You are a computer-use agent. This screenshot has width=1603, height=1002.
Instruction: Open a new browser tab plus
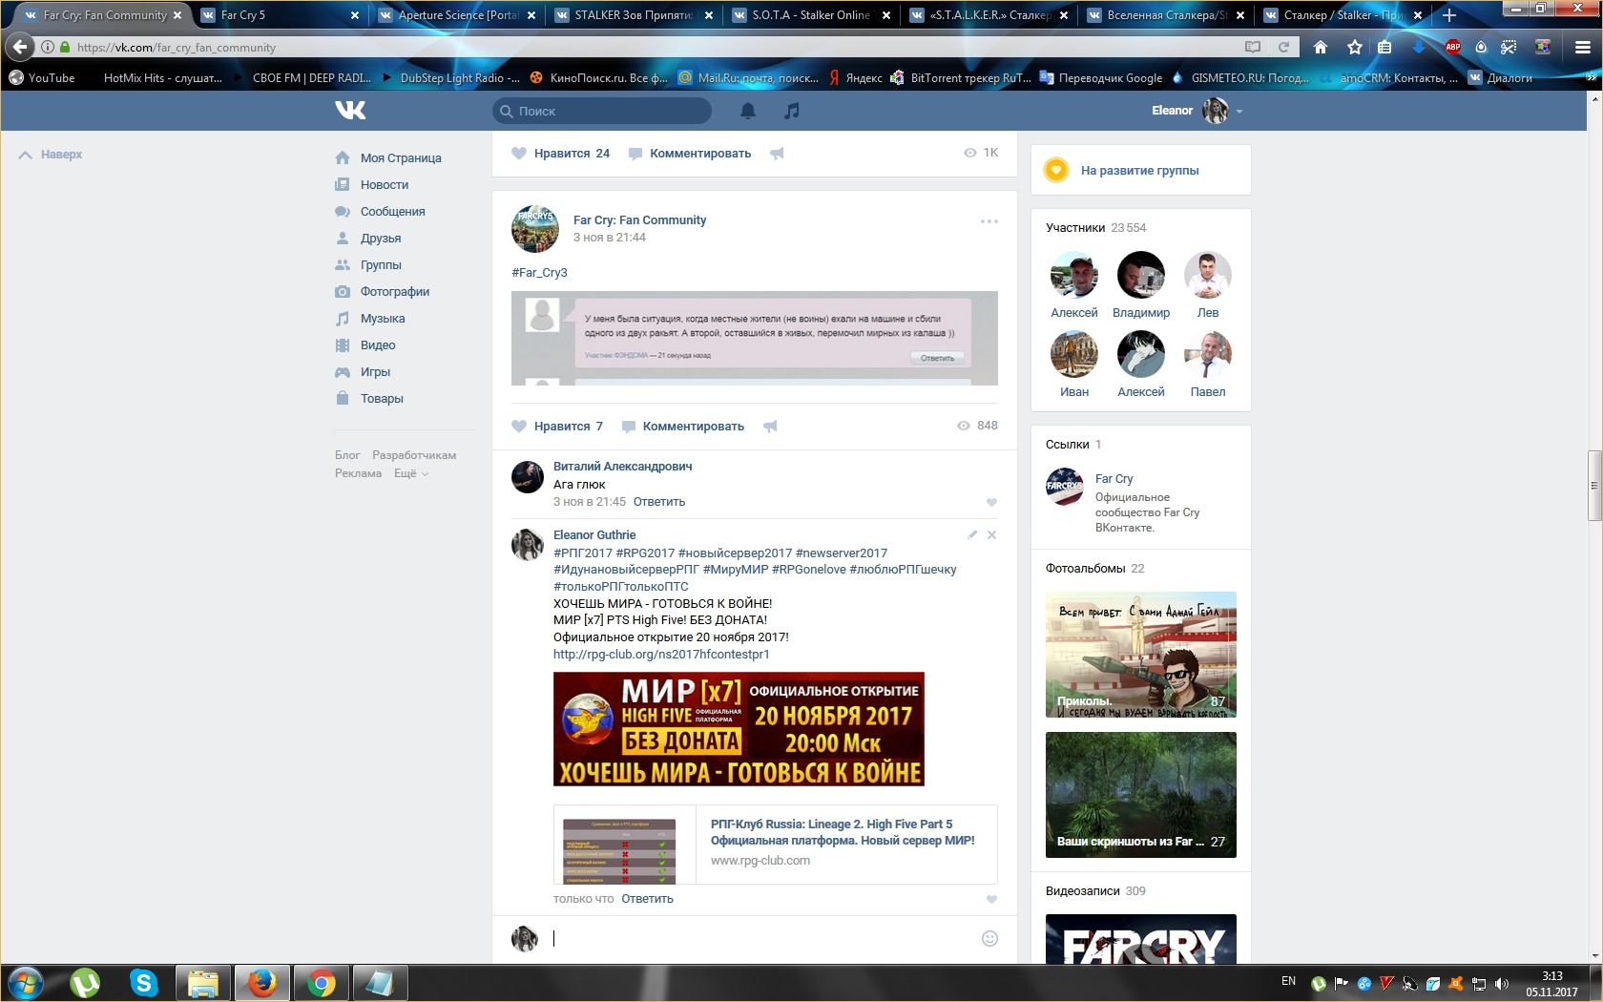tap(1449, 15)
